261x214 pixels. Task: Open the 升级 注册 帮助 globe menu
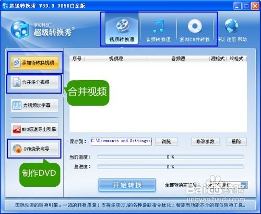coord(232,30)
